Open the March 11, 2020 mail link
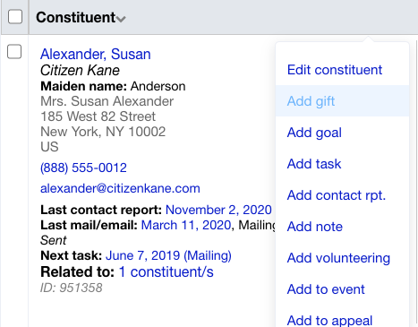 (186, 225)
